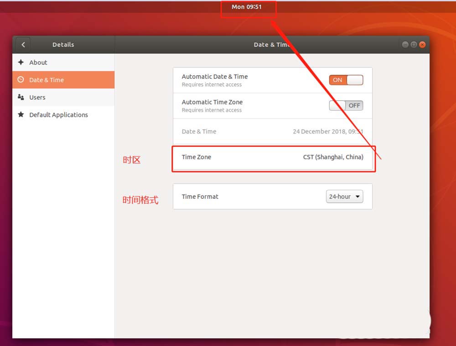
Task: Open the Time Zone settings row
Action: [x=273, y=157]
